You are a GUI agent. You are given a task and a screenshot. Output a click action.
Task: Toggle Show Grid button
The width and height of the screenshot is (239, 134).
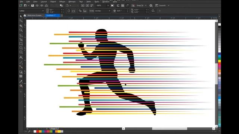click(x=122, y=6)
